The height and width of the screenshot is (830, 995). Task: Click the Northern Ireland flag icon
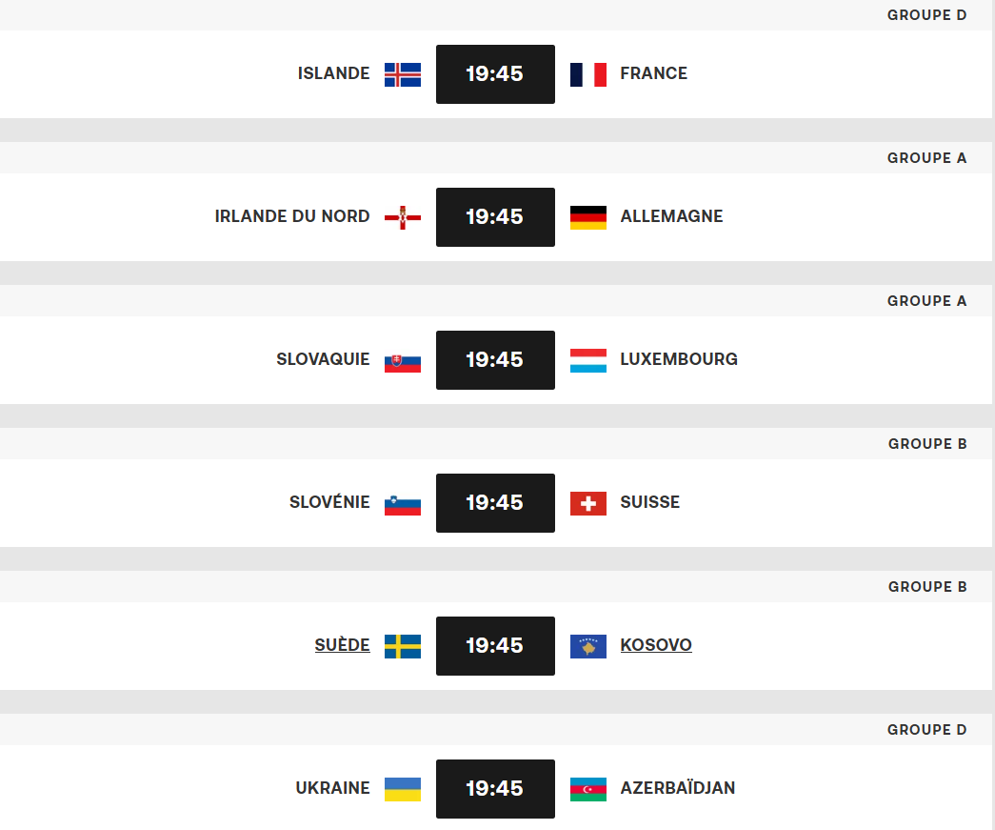(403, 217)
